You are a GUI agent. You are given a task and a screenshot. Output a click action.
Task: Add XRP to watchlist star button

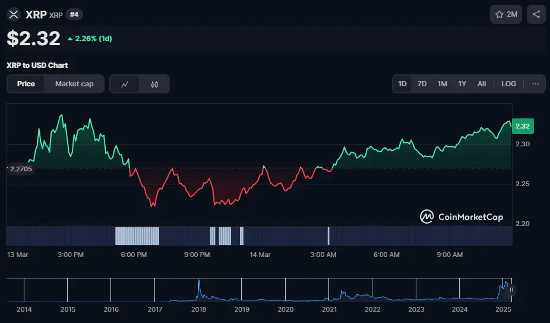506,14
